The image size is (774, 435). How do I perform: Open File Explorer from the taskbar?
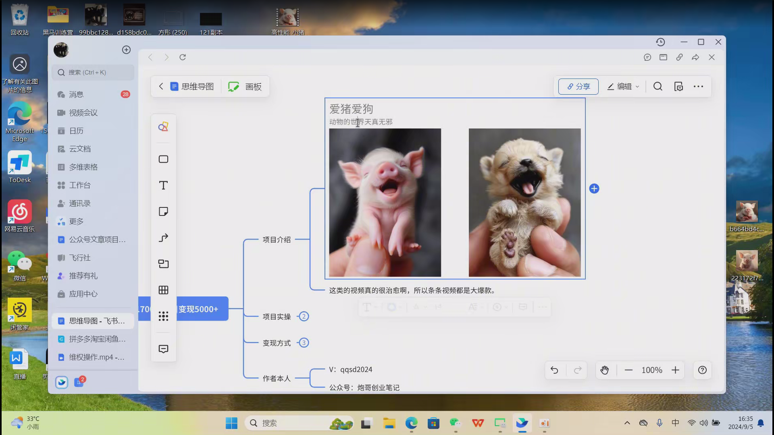pyautogui.click(x=389, y=423)
